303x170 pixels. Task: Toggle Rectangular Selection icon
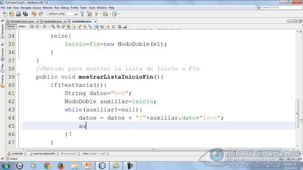click(73, 26)
